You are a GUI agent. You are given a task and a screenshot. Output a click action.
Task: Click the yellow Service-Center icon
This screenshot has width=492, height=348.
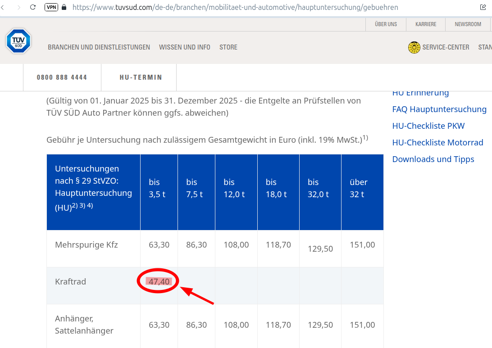[x=414, y=47]
